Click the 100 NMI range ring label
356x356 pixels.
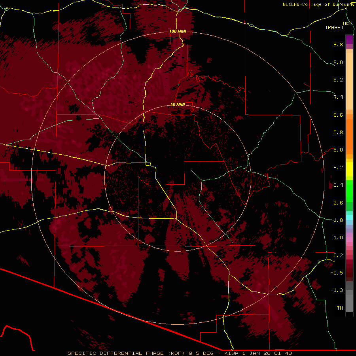[x=178, y=31]
